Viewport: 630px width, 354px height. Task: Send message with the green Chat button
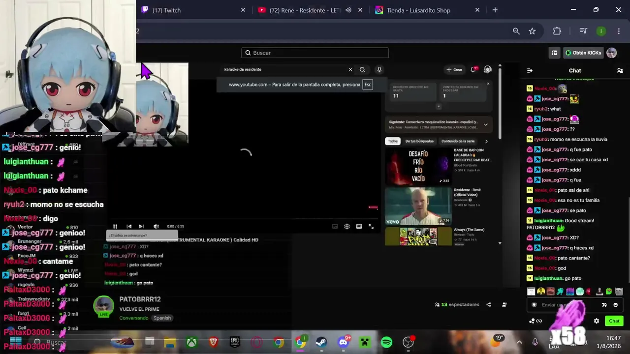[x=614, y=321]
